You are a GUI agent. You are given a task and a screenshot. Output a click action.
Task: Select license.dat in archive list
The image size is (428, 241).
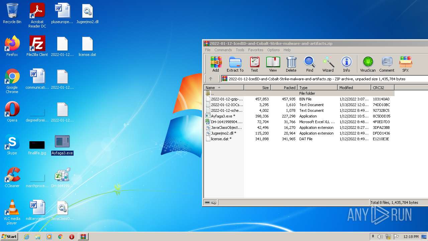tap(299, 139)
